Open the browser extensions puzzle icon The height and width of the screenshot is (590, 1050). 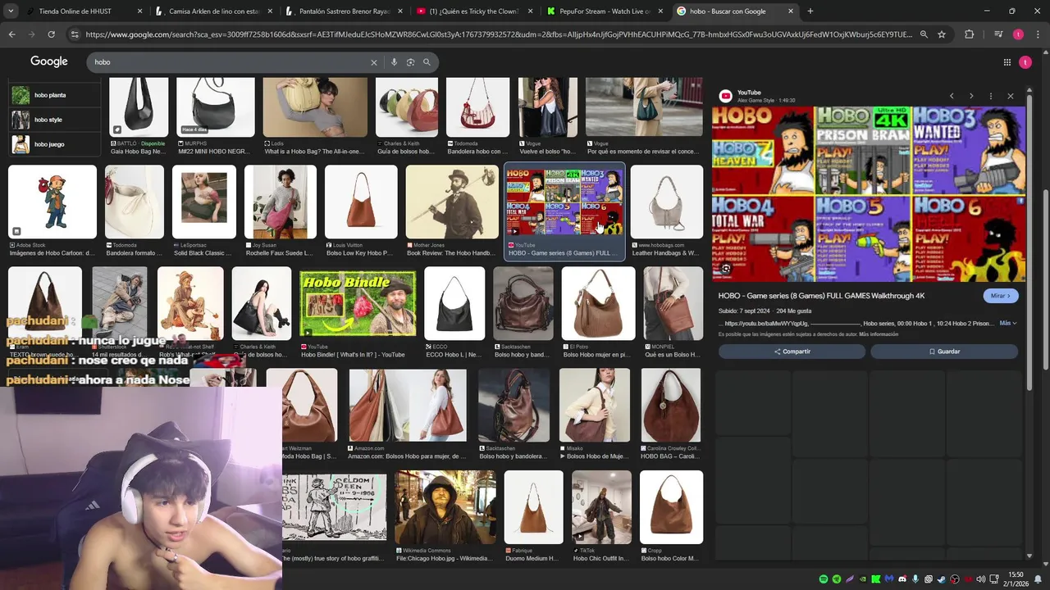pos(970,34)
